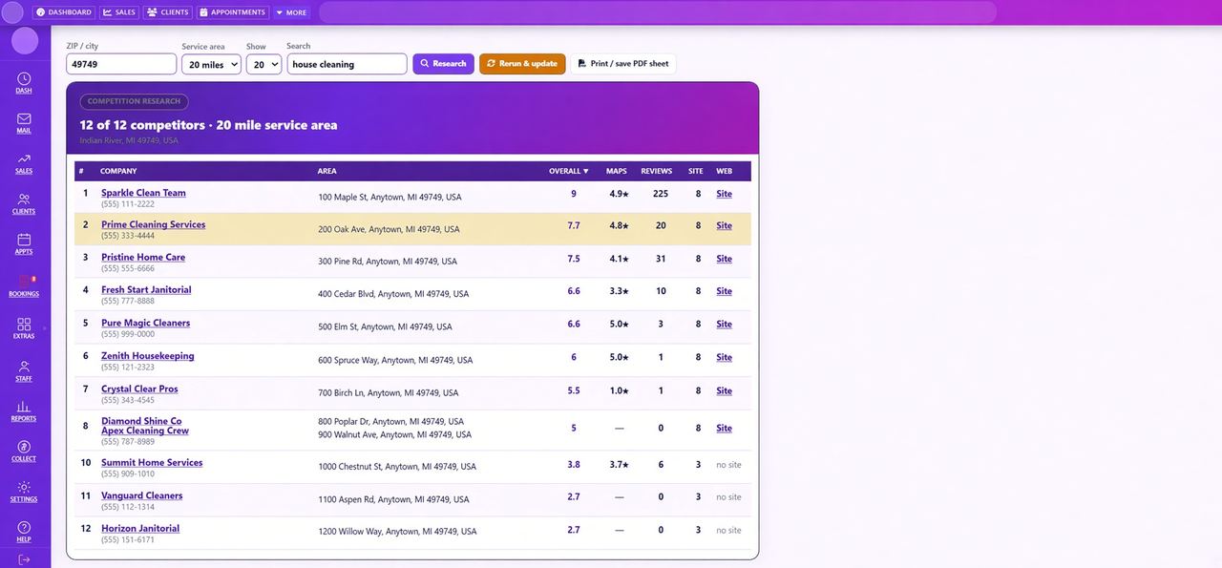Click the round avatar in the sidebar
Viewport: 1222px width, 568px height.
pos(25,41)
